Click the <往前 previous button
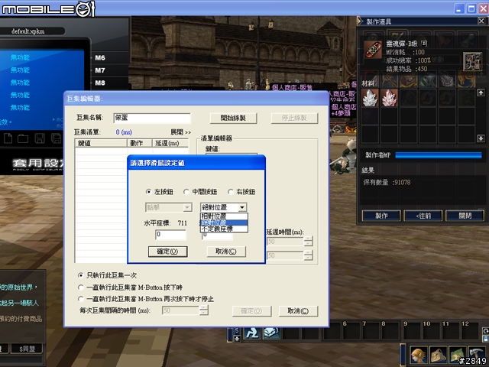489x367 pixels. coord(423,216)
